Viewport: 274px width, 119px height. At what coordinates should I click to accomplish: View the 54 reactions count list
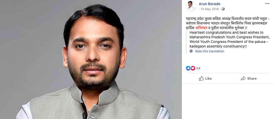(198, 68)
